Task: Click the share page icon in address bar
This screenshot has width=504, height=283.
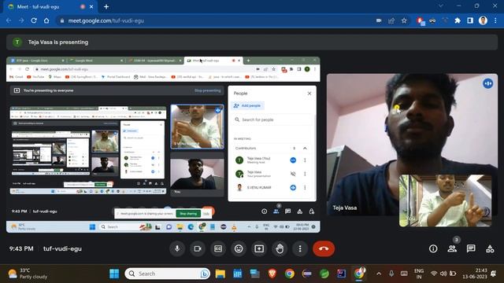Action: (391, 20)
